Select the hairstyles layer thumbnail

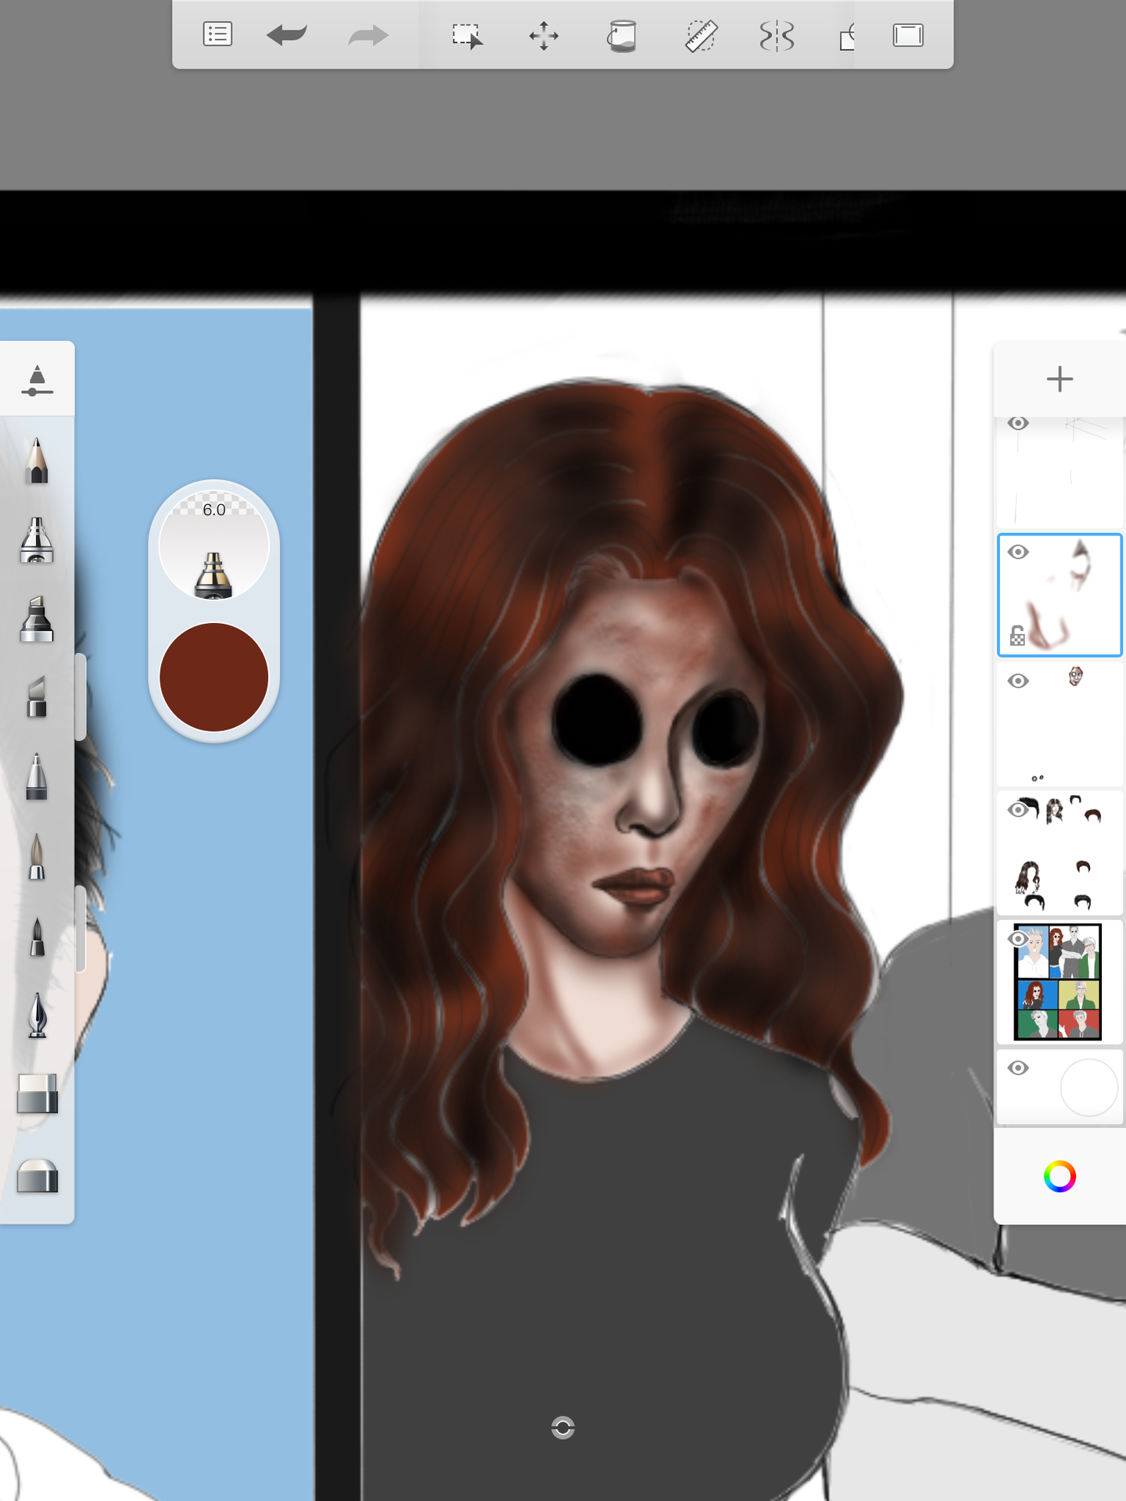pos(1060,853)
